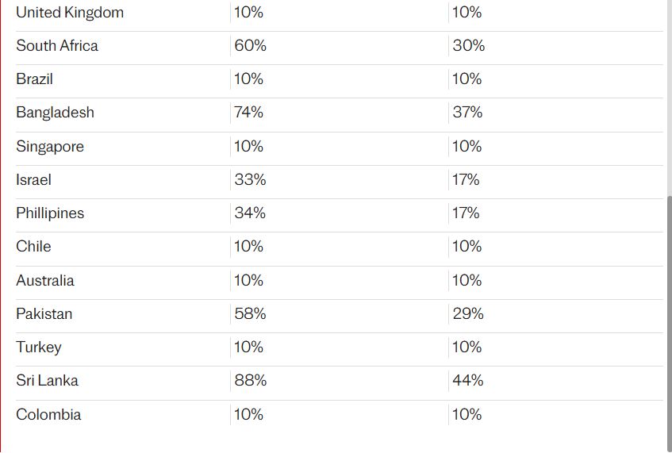This screenshot has height=453, width=672.
Task: Select the Bangladesh row label
Action: coord(55,113)
